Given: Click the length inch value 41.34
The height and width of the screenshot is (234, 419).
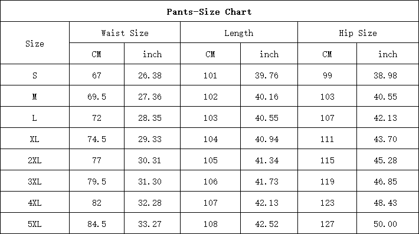Looking at the screenshot, I should point(267,160).
